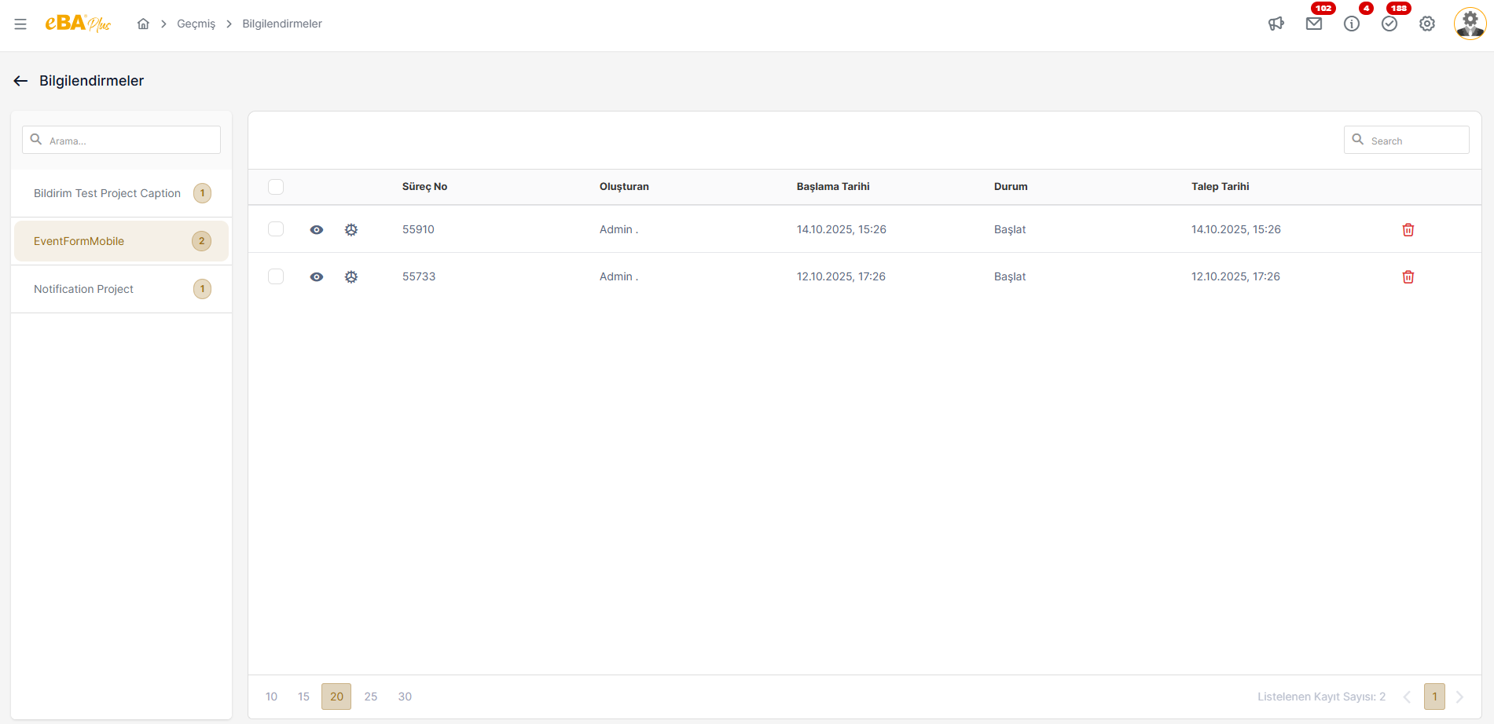Open the info notifications icon
The image size is (1494, 724).
(x=1351, y=24)
